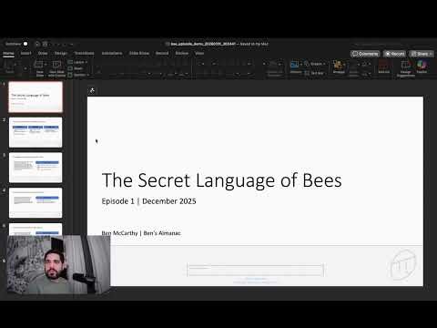Switch to the View tab
The height and width of the screenshot is (328, 437).
[x=199, y=53]
